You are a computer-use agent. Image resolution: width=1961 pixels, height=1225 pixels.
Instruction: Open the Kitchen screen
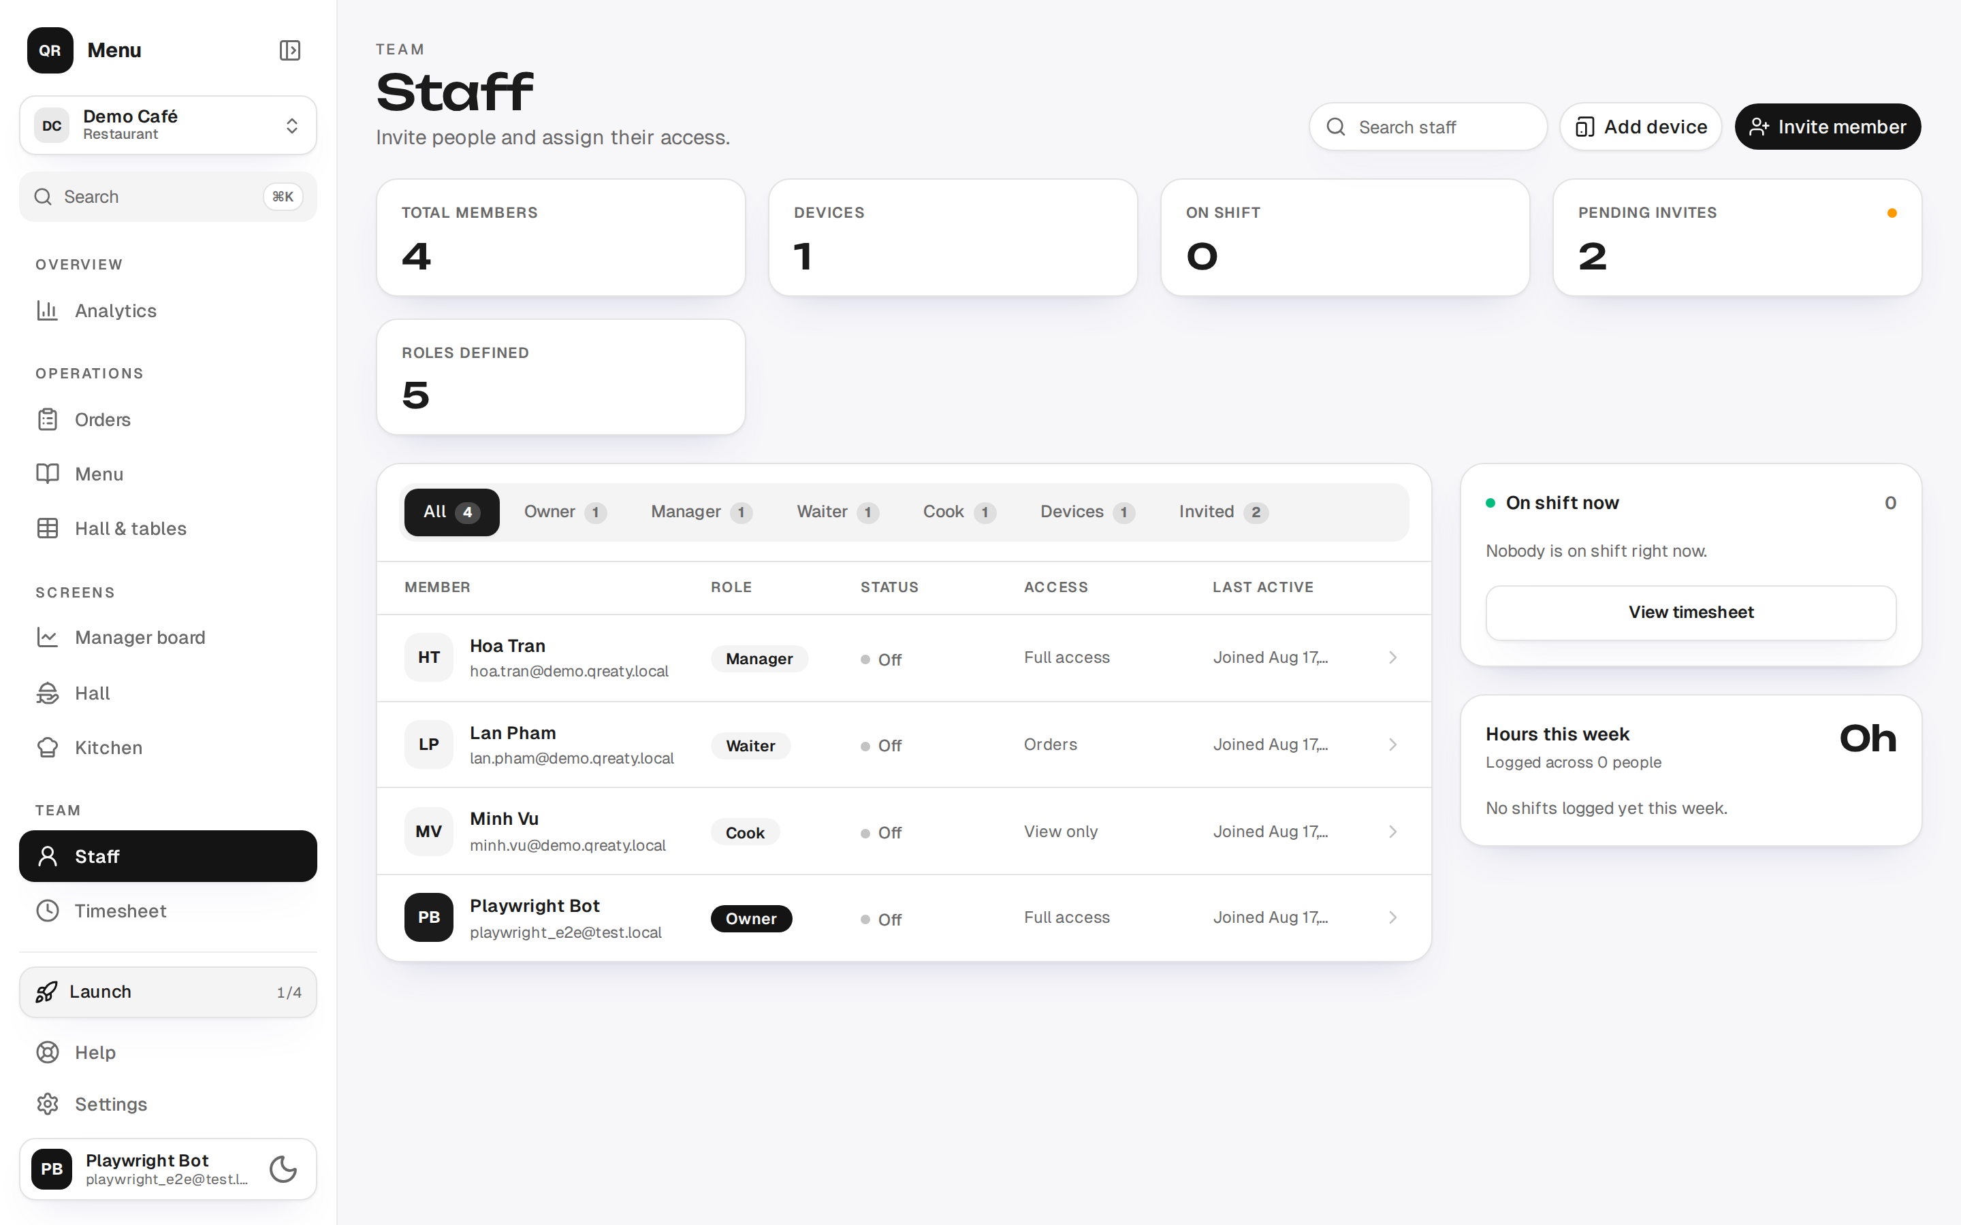pyautogui.click(x=168, y=747)
